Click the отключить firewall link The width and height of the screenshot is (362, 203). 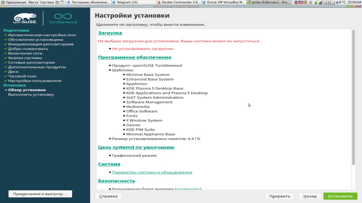188,189
